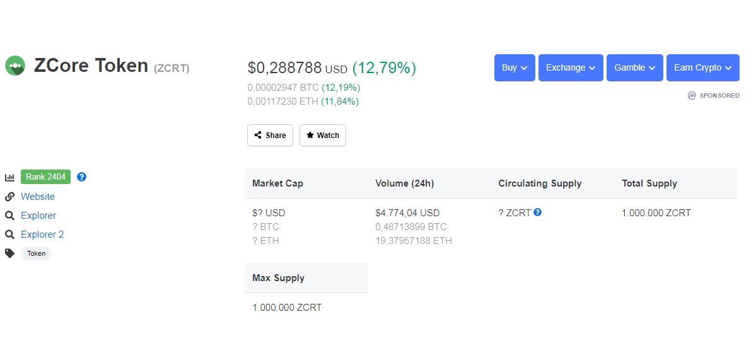Expand the Exchange dropdown menu

tap(571, 68)
